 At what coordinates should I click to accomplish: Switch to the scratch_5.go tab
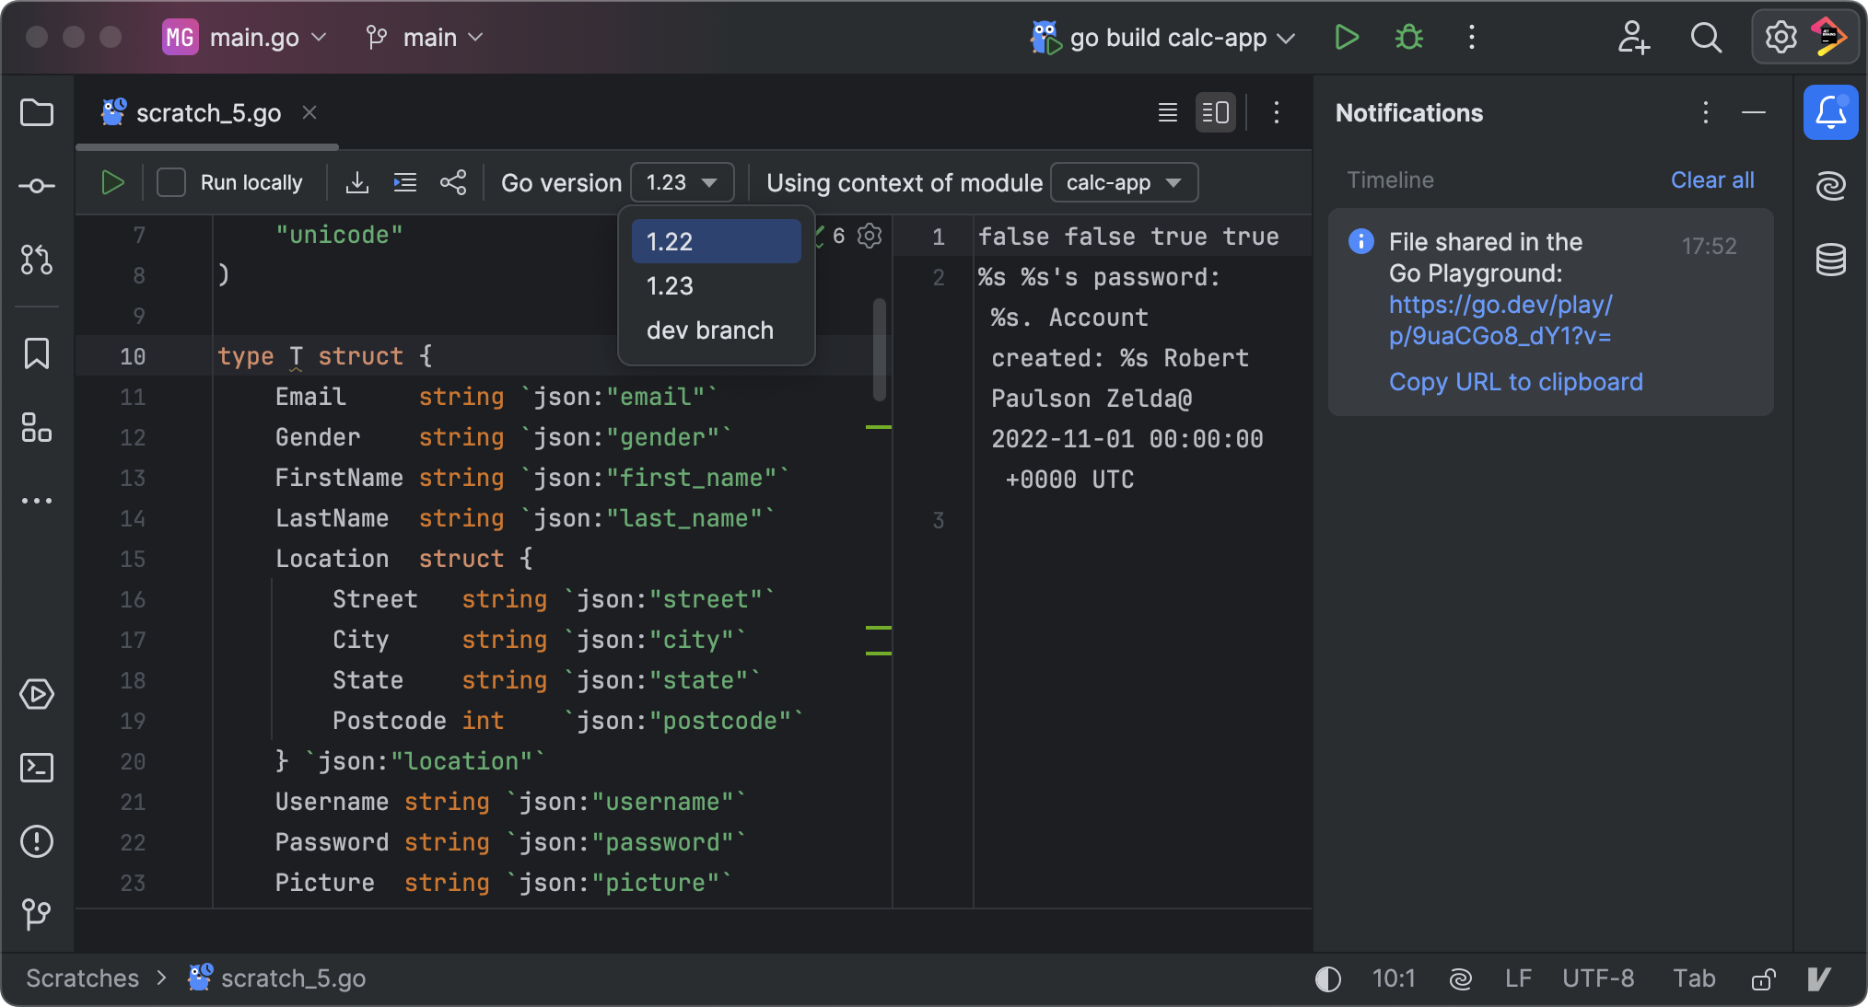209,112
